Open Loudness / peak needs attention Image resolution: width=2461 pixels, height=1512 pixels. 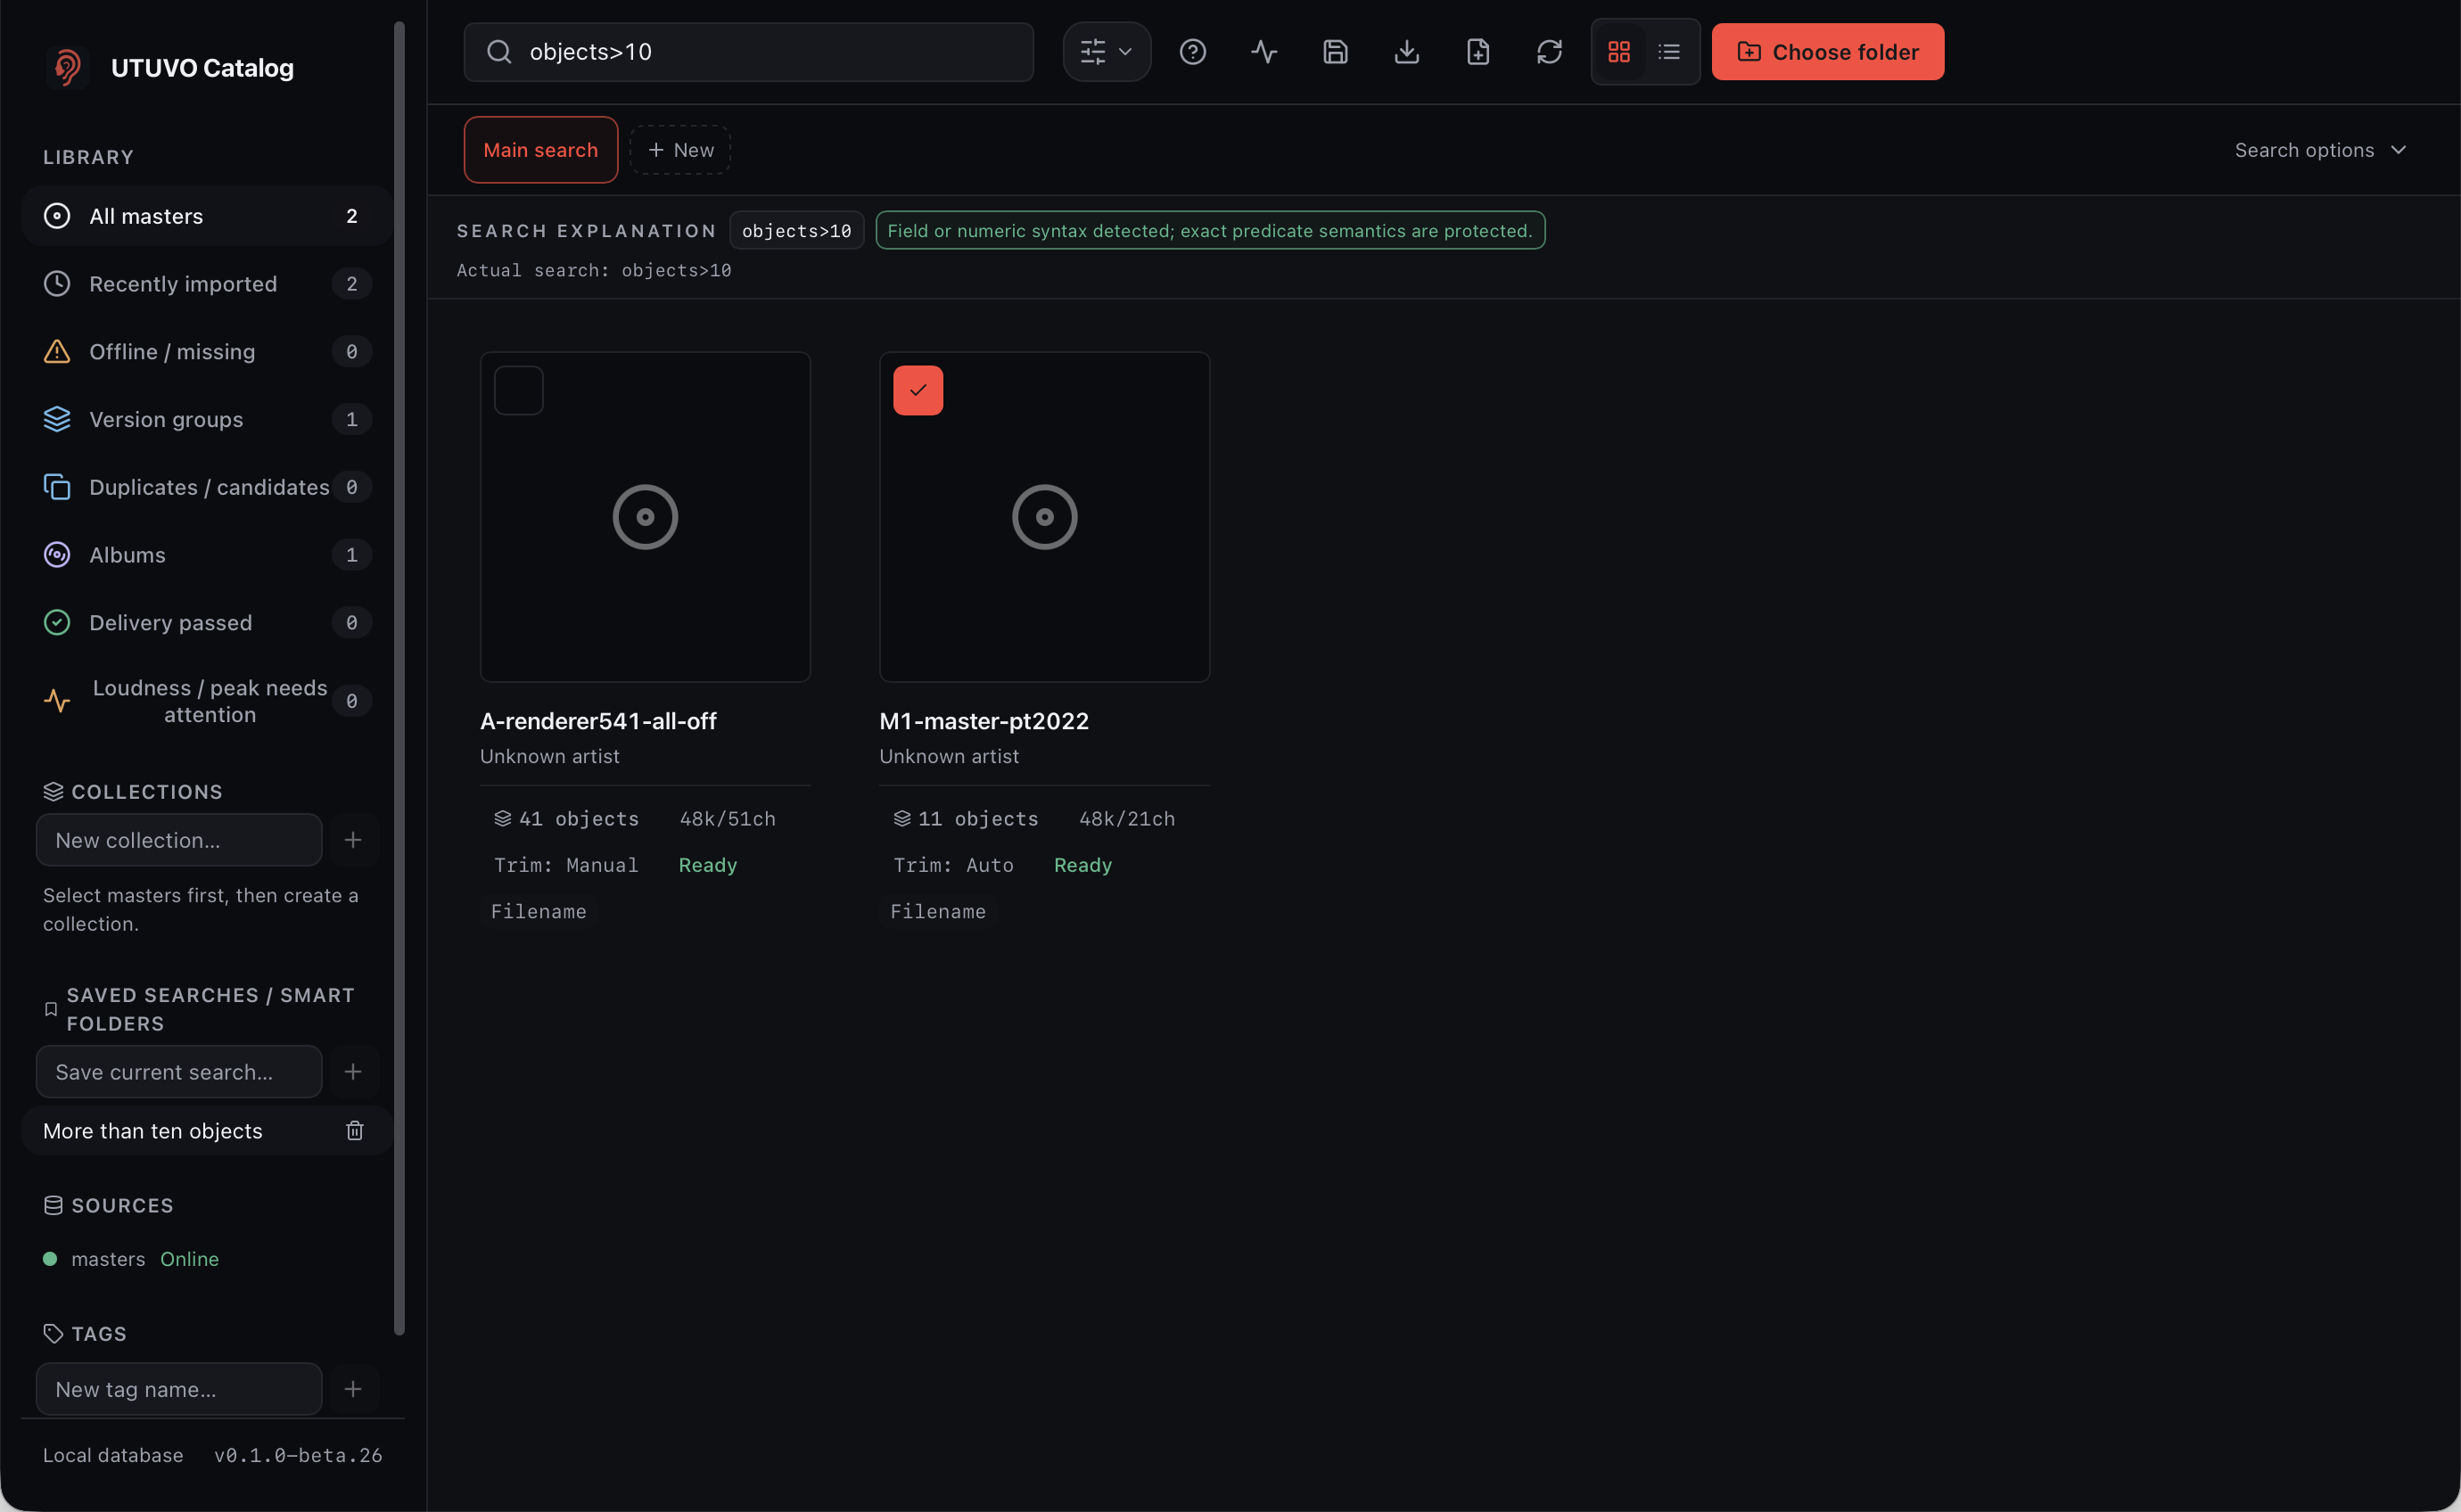tap(206, 701)
